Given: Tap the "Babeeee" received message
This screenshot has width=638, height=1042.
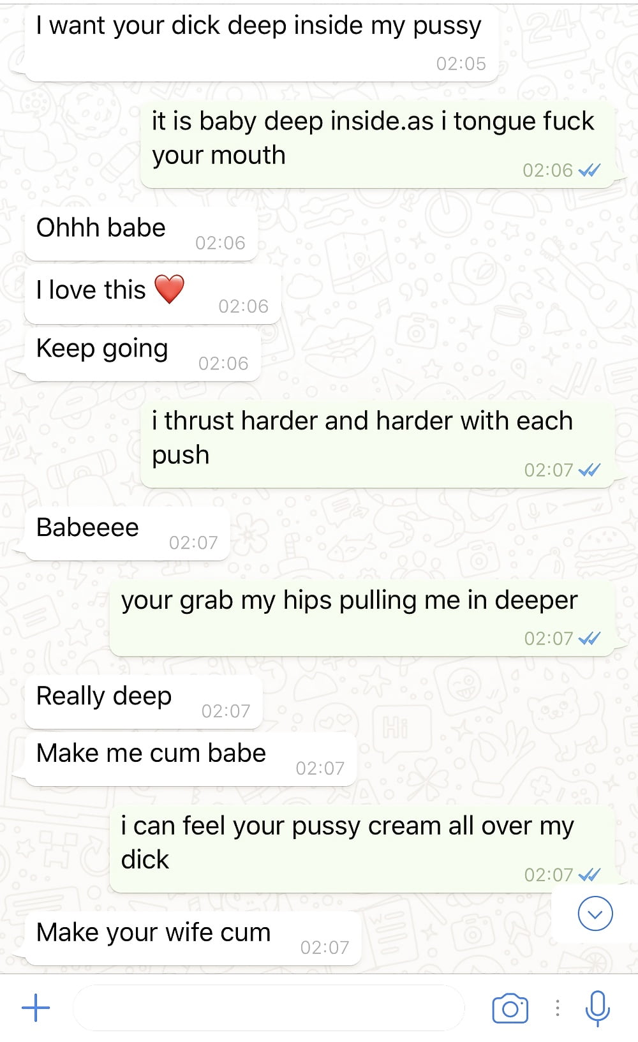Looking at the screenshot, I should [x=127, y=533].
